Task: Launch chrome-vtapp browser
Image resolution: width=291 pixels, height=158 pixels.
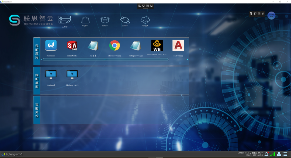Action: pyautogui.click(x=115, y=46)
